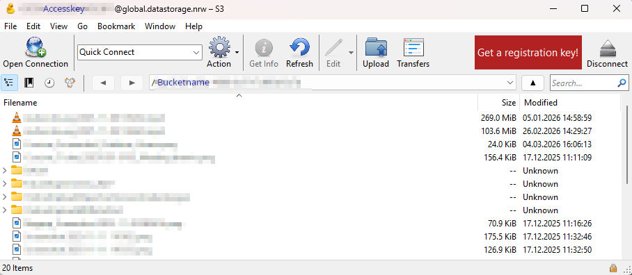Click the search magnifier icon
Screen dimensions: 632x275
coord(622,83)
